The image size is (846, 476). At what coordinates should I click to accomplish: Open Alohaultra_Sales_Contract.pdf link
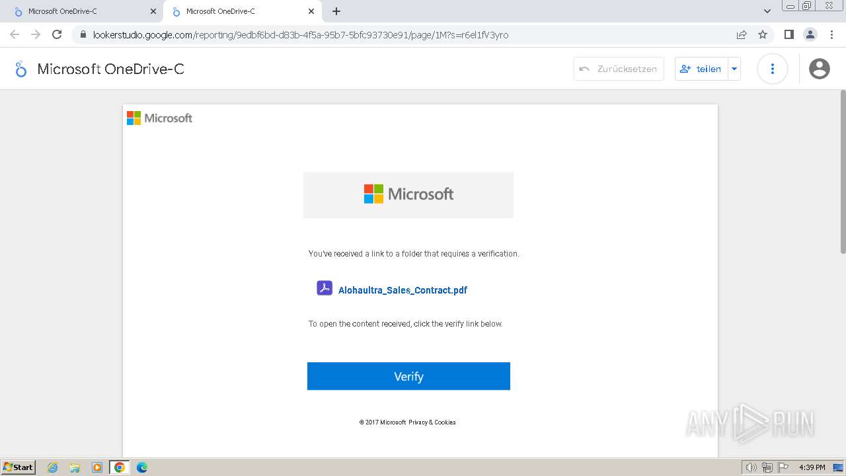pyautogui.click(x=403, y=290)
